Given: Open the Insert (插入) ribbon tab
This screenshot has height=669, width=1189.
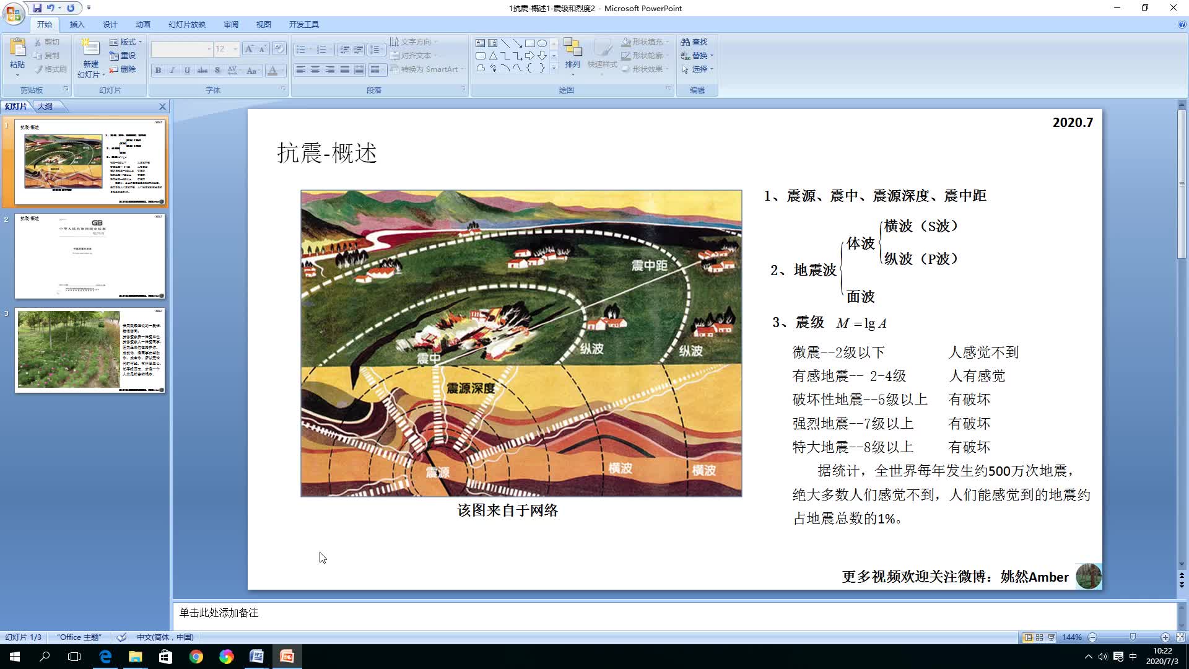Looking at the screenshot, I should tap(77, 25).
